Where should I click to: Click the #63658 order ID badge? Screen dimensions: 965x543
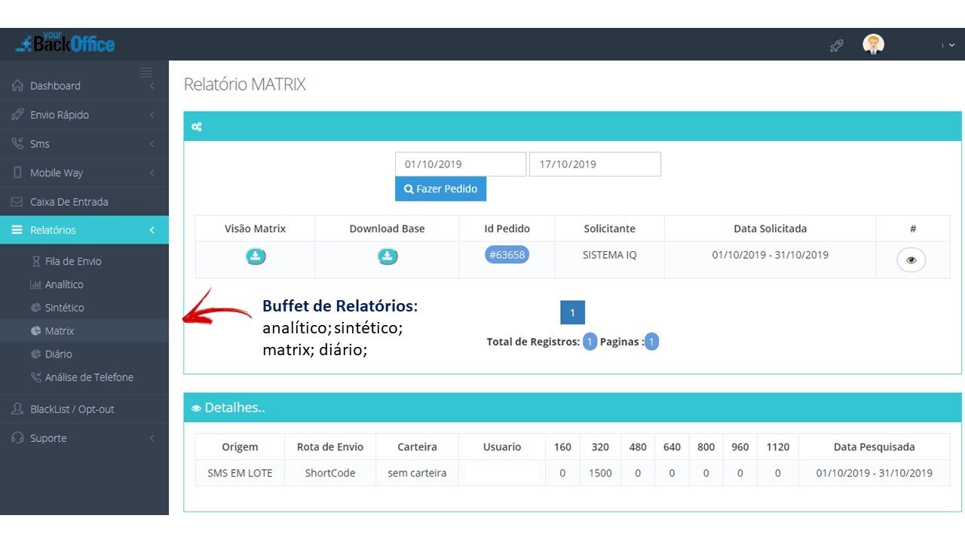pyautogui.click(x=507, y=255)
